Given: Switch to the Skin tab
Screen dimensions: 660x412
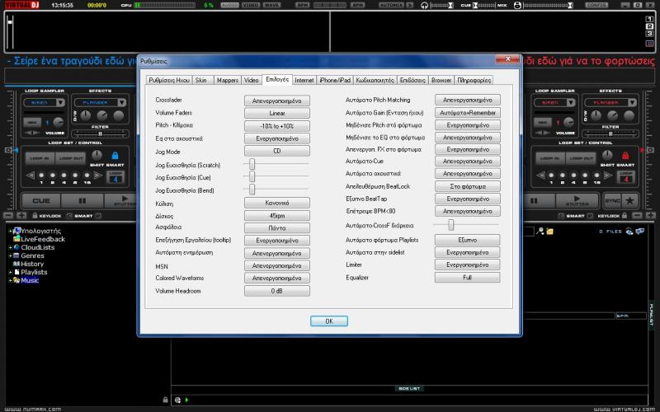Looking at the screenshot, I should coord(201,80).
